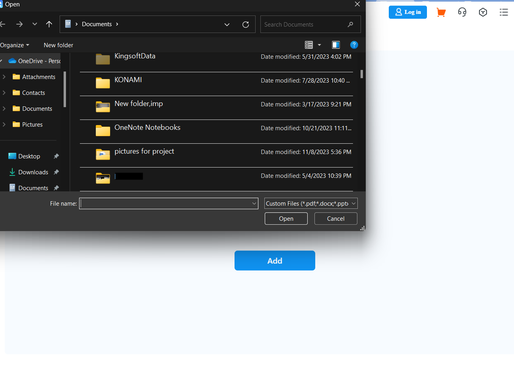Select the OneNote Notebooks folder
Viewport: 514px width, 370px height.
[147, 128]
